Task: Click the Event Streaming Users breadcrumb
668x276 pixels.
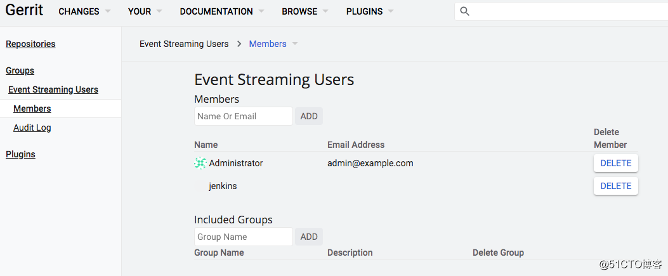Action: coord(184,44)
